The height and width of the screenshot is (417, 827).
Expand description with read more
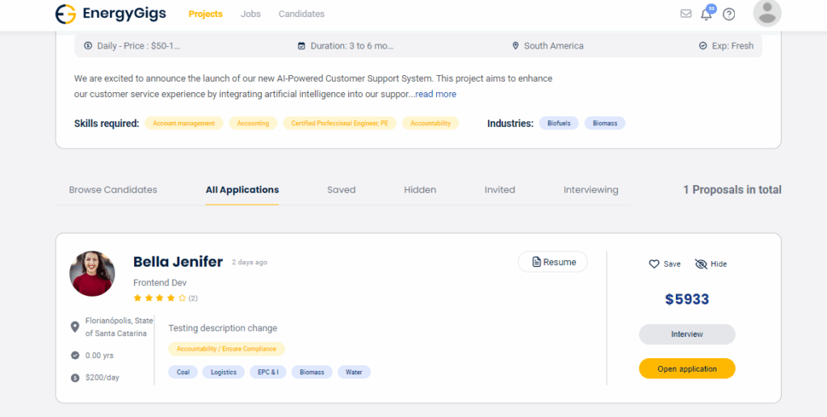pos(435,95)
